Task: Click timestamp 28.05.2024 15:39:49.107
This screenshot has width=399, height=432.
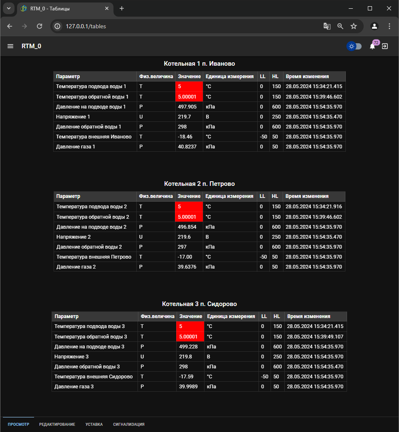Action: (315, 337)
